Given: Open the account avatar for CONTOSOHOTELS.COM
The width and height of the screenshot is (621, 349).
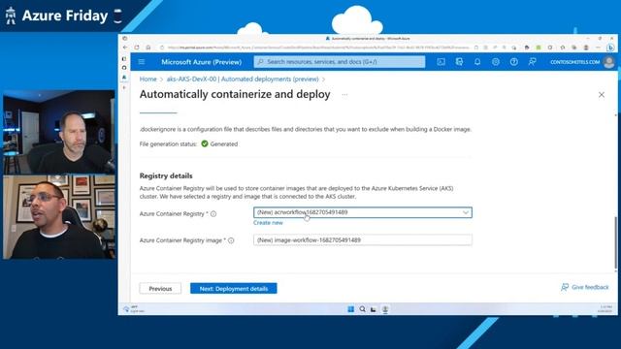Looking at the screenshot, I should pos(608,62).
